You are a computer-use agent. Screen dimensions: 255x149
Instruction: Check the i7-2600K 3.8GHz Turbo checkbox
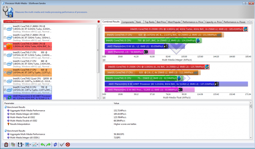pos(5,37)
